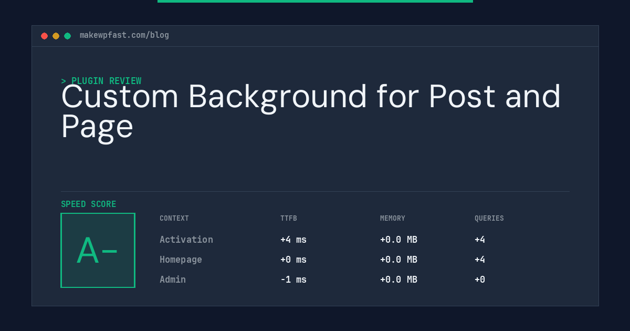
Task: Select the '> PLUGIN REVIEW' label
Action: [101, 81]
